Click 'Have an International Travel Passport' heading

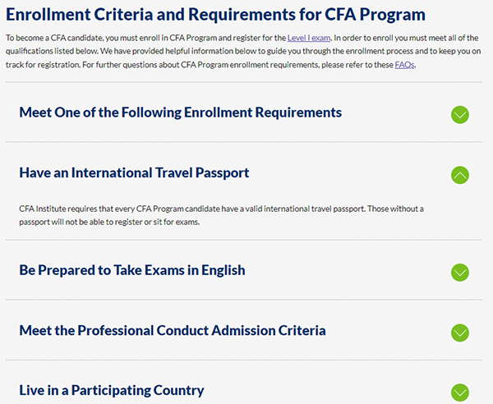click(x=134, y=172)
